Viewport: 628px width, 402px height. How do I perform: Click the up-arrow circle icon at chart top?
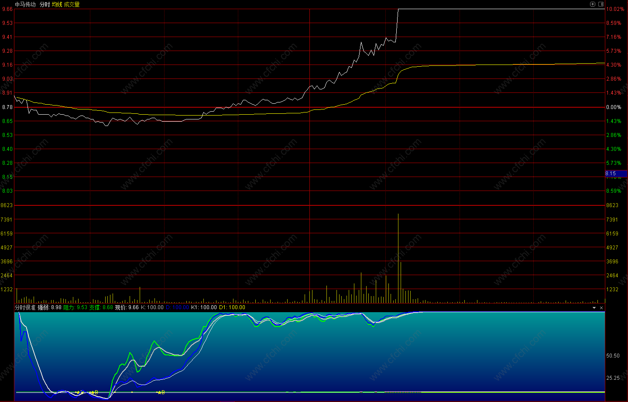(593, 4)
